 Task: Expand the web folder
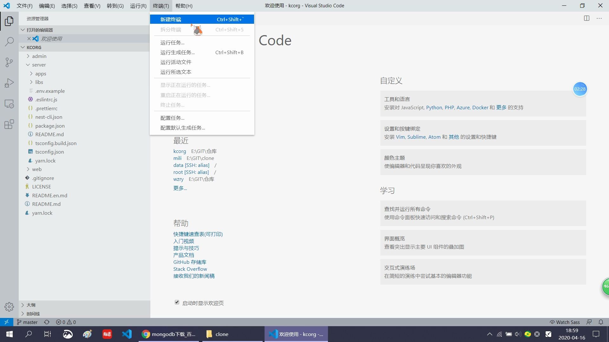[x=84, y=169]
